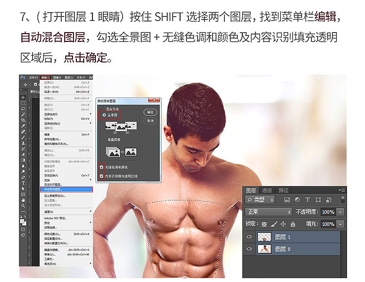Viewport: 365px width, 282px height.
Task: Select the 堆叠图像 stack images radio button
Action: click(104, 140)
